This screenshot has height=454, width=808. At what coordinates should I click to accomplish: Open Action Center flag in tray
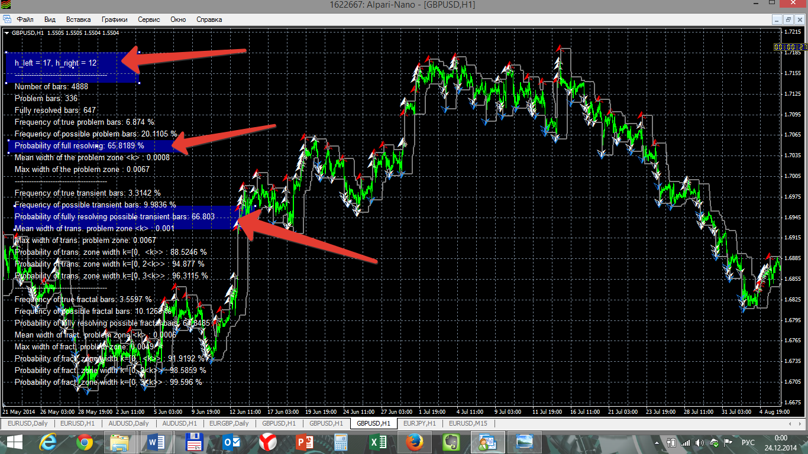click(729, 442)
